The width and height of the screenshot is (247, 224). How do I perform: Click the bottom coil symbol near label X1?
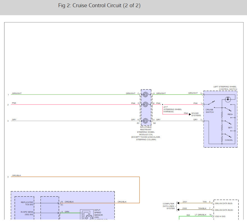[145, 121]
